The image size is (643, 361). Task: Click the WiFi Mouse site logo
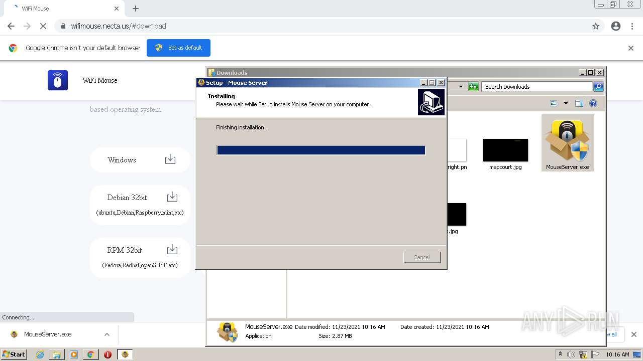point(58,80)
